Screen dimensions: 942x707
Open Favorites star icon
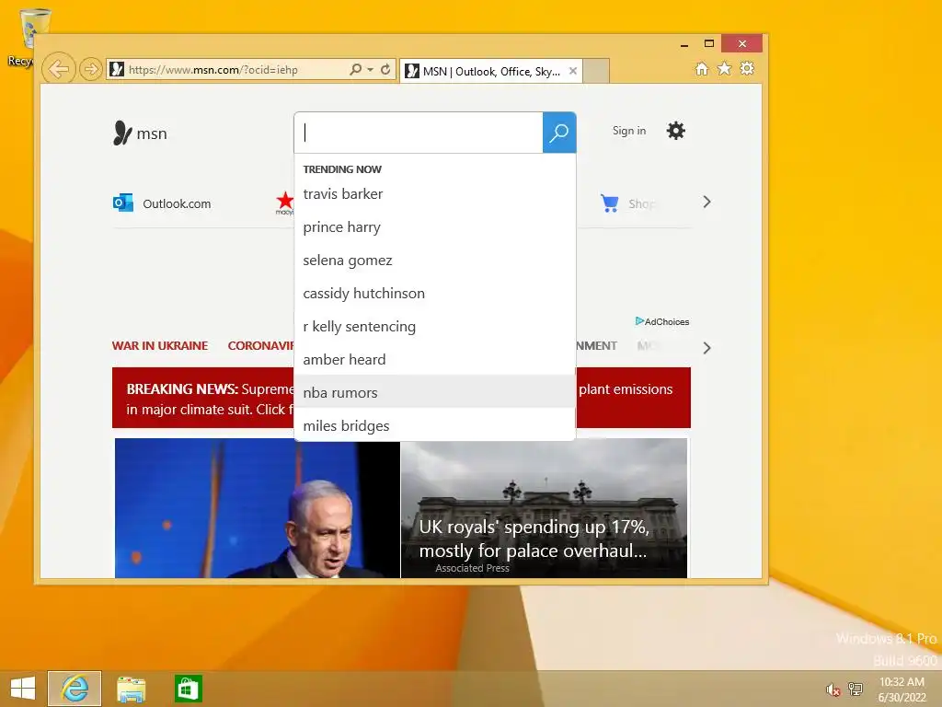point(725,68)
